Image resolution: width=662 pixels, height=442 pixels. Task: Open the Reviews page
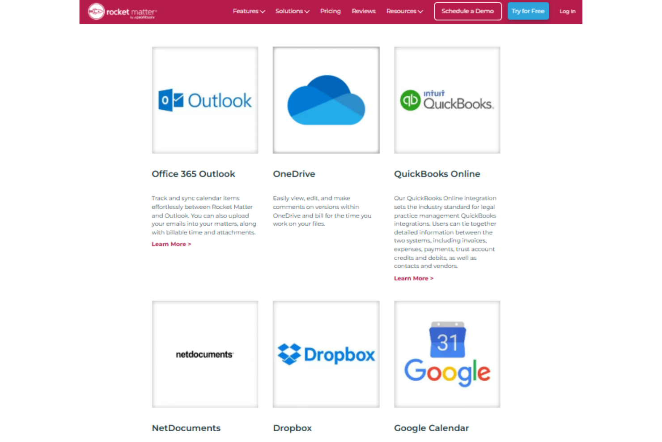363,11
